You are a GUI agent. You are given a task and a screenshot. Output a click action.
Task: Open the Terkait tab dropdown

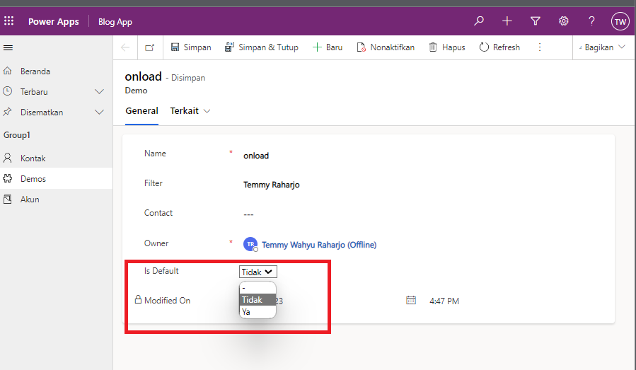(x=190, y=111)
